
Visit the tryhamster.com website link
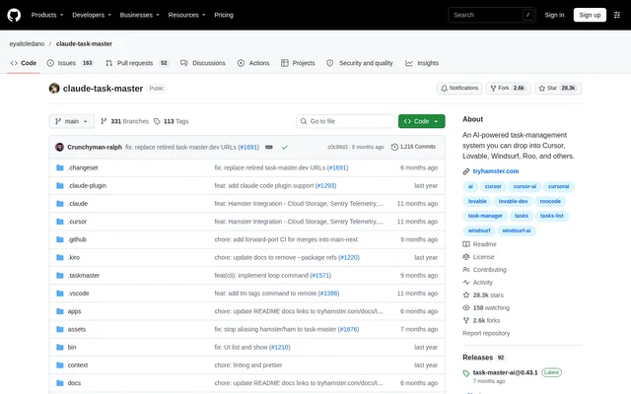[x=495, y=171]
